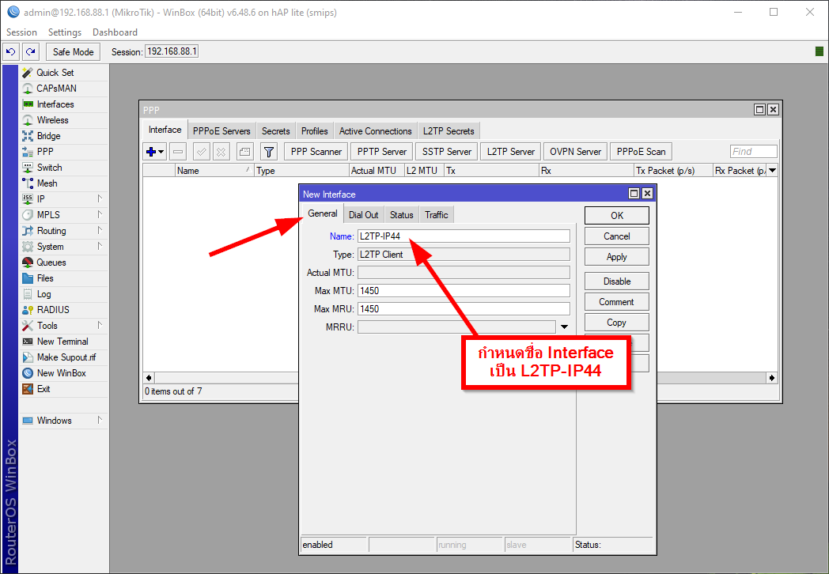
Task: Open Quick Set from sidebar
Action: (55, 73)
